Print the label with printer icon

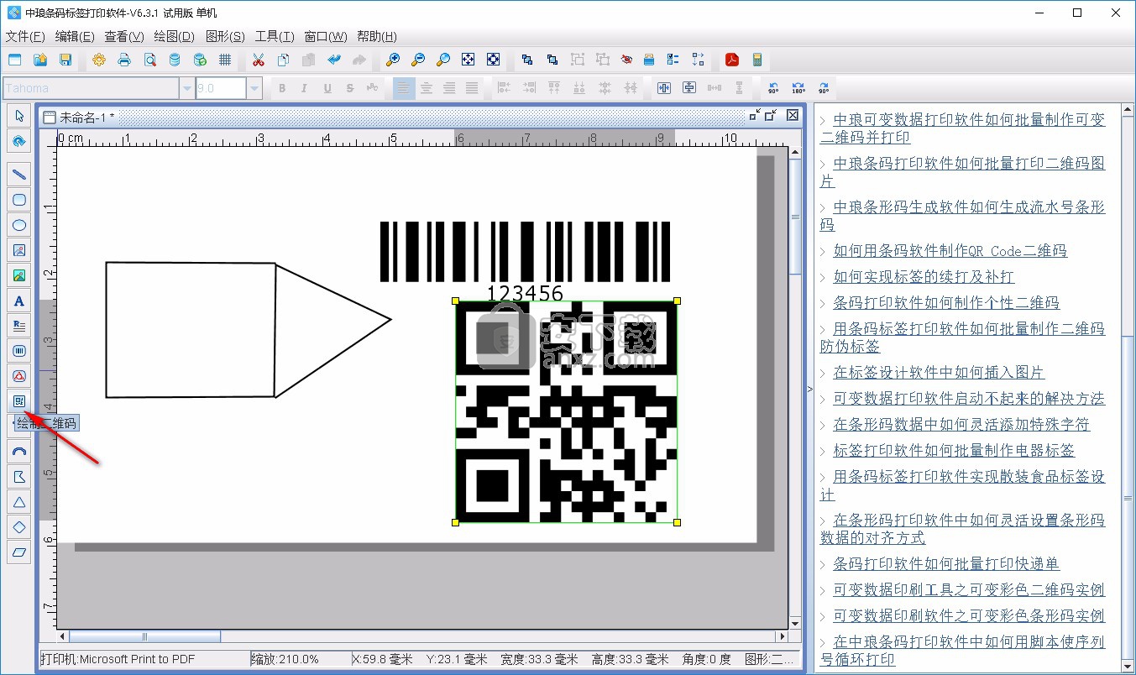124,60
